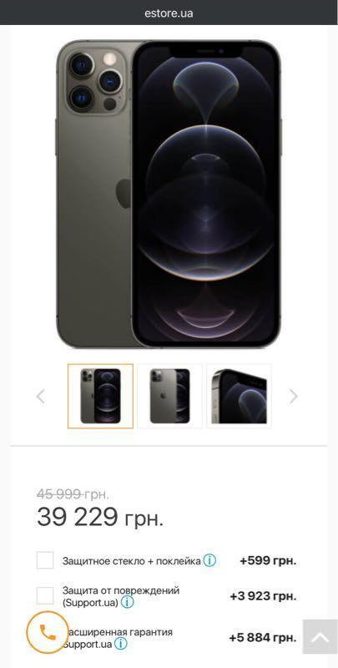Click the Защита от повреждений (Support.ua) label
The image size is (338, 668).
pos(121,596)
